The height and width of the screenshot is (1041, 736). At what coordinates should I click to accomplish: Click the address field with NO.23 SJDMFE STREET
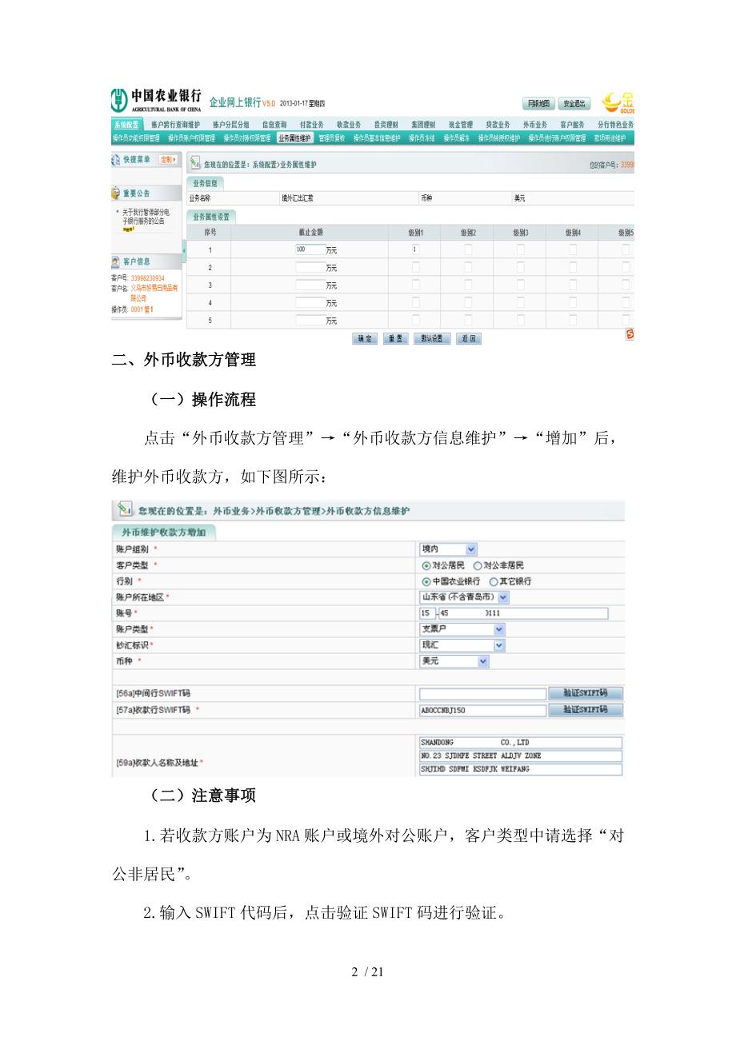520,756
